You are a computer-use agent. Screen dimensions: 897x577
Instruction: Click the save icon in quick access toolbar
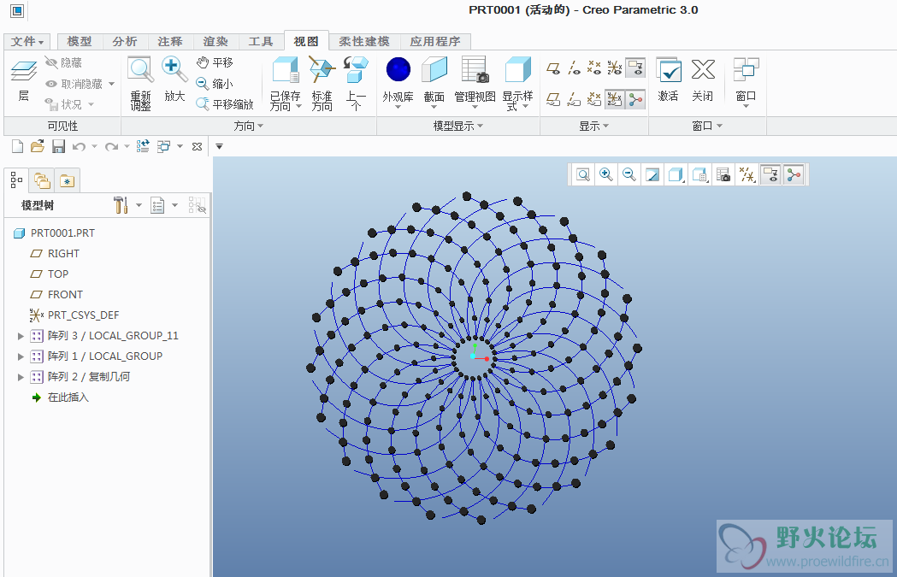59,146
